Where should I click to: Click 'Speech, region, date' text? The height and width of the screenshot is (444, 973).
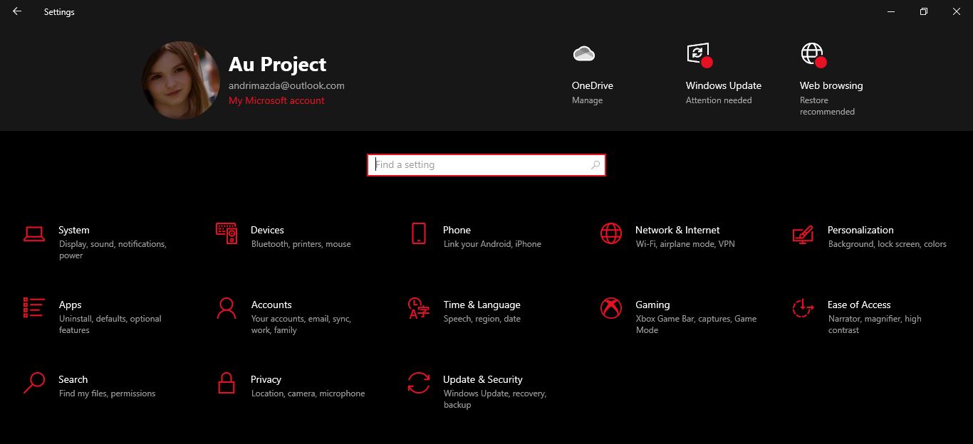(x=482, y=319)
